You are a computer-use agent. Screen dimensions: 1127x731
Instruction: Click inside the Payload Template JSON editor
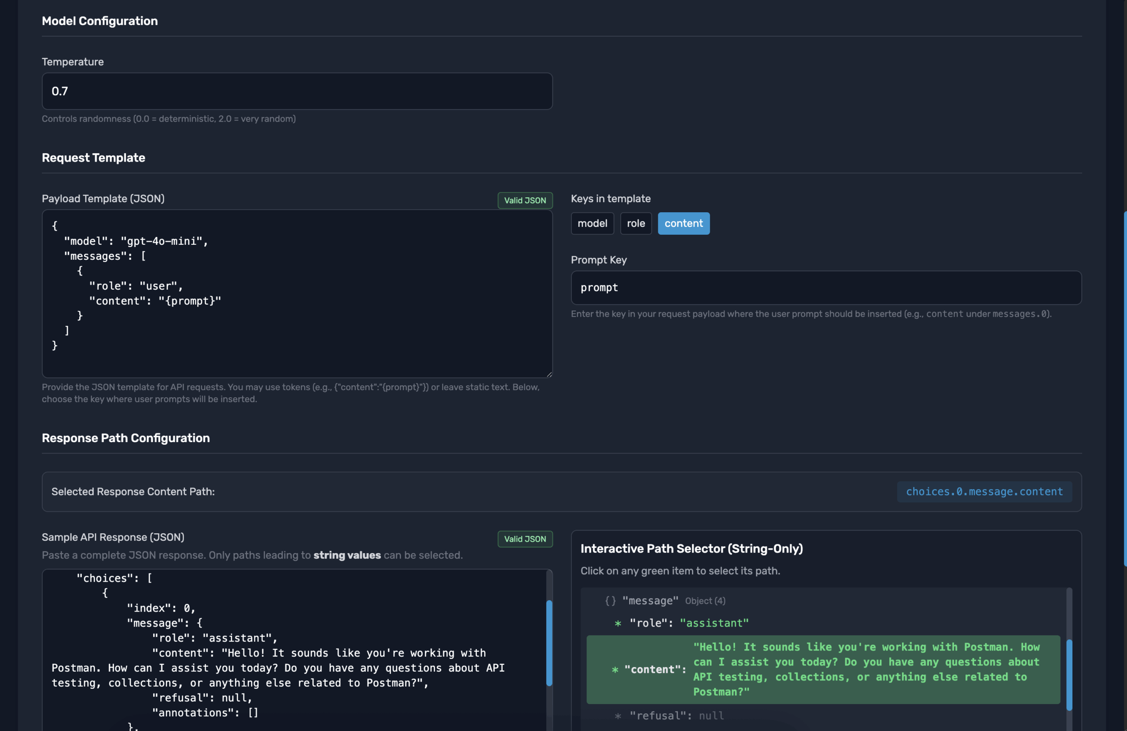[297, 294]
